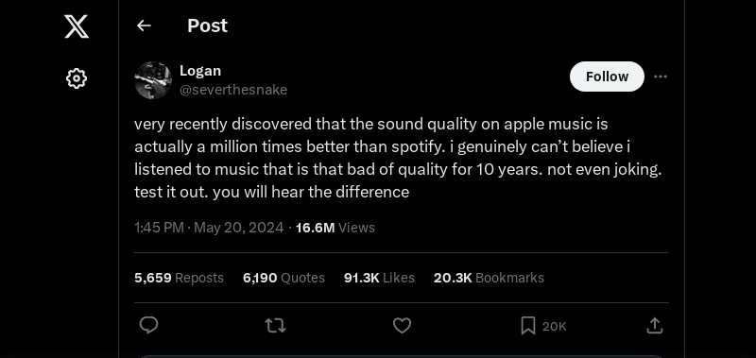Click the 1:45 PM May 20, 2024 timestamp
756x358 pixels.
209,228
